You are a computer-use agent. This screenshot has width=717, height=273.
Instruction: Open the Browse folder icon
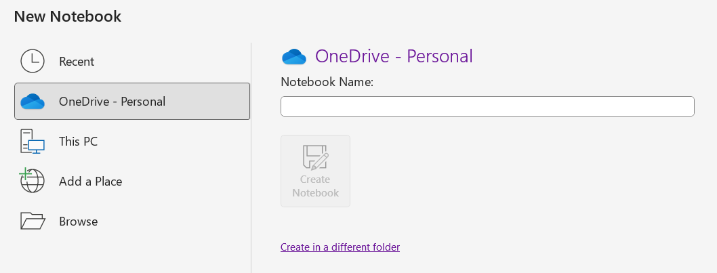33,221
